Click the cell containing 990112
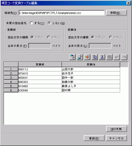 (40, 69)
